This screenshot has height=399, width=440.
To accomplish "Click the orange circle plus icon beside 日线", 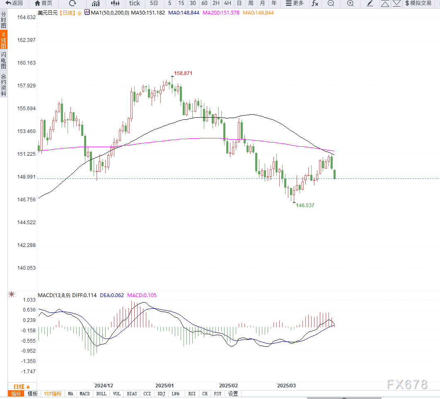I will (x=80, y=13).
